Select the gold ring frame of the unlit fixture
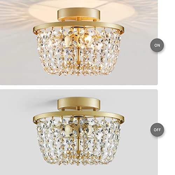The width and height of the screenshot is (175, 175). point(78,117)
